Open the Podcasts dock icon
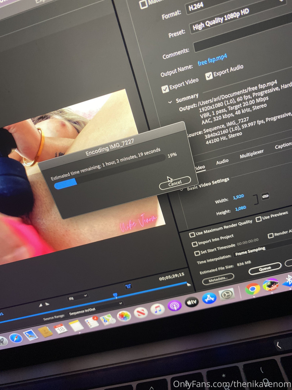Screen dimensions: 292x390 coord(174,305)
